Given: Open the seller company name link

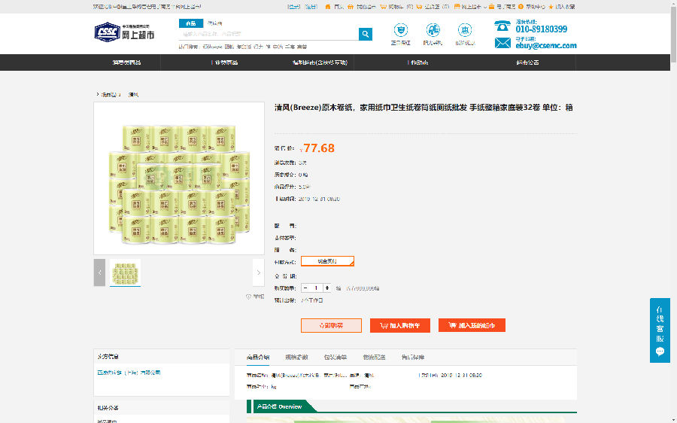Looking at the screenshot, I should 129,373.
